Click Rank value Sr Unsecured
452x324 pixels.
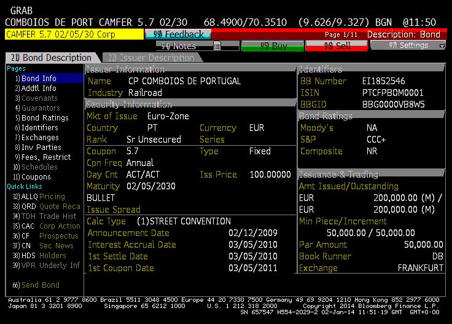point(154,140)
